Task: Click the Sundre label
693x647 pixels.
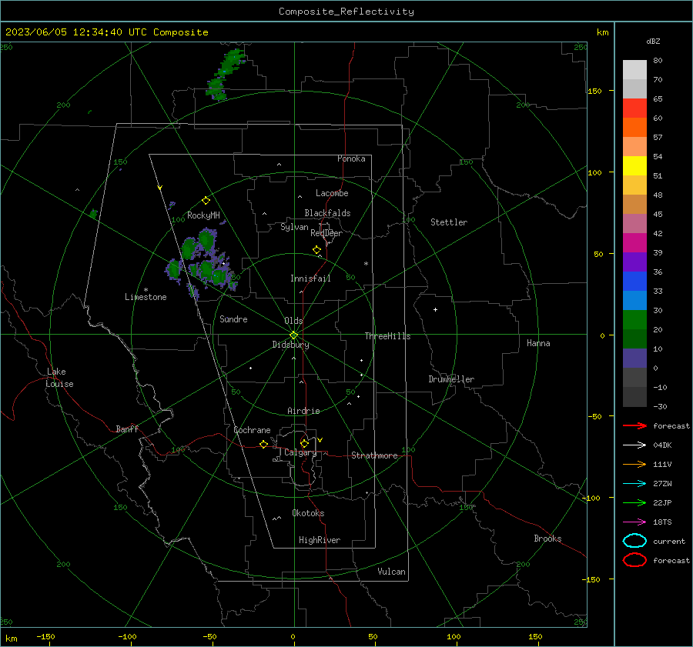Action: tap(233, 318)
